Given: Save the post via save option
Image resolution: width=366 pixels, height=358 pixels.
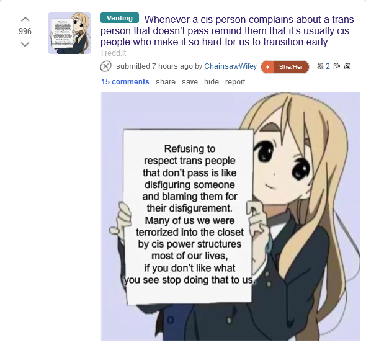Looking at the screenshot, I should click(x=190, y=82).
